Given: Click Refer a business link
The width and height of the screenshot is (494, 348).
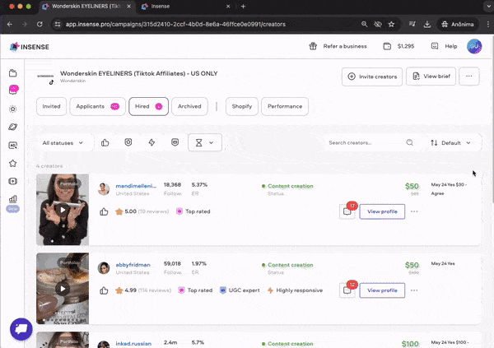Looking at the screenshot, I should (x=345, y=46).
